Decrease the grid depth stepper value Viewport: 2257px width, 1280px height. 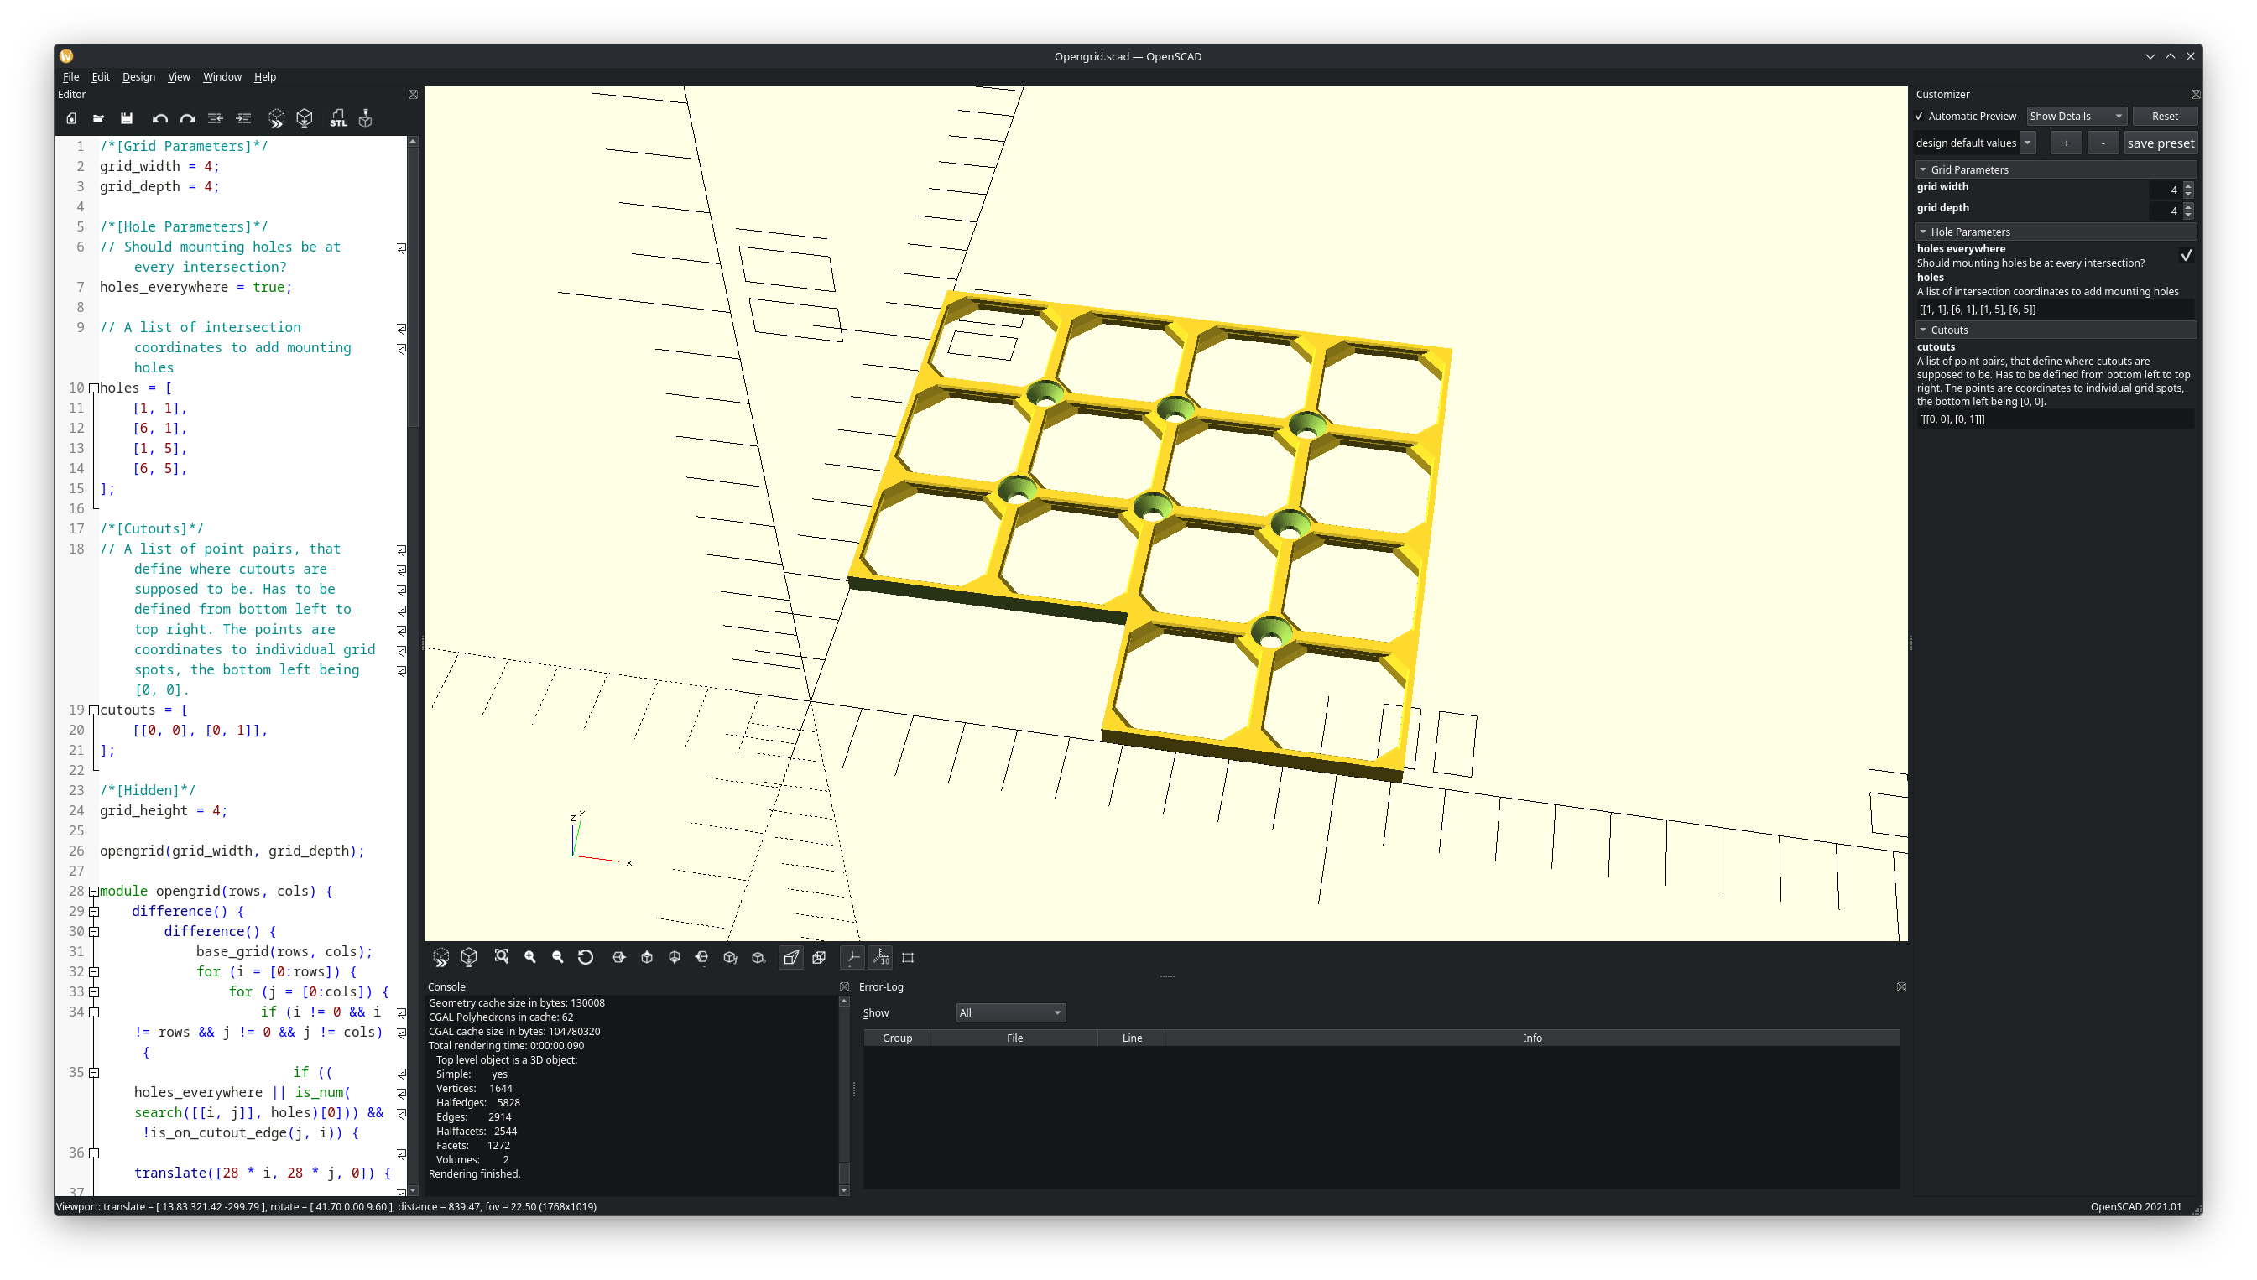(x=2188, y=216)
